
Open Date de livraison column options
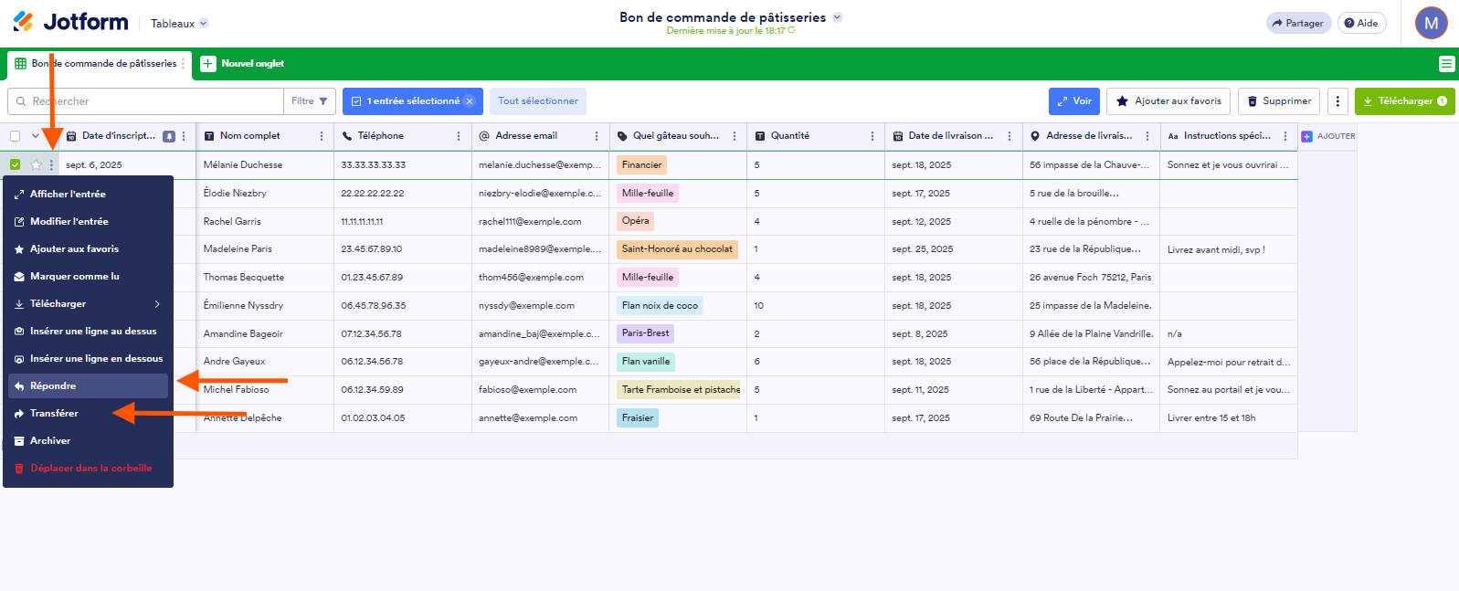point(1010,136)
